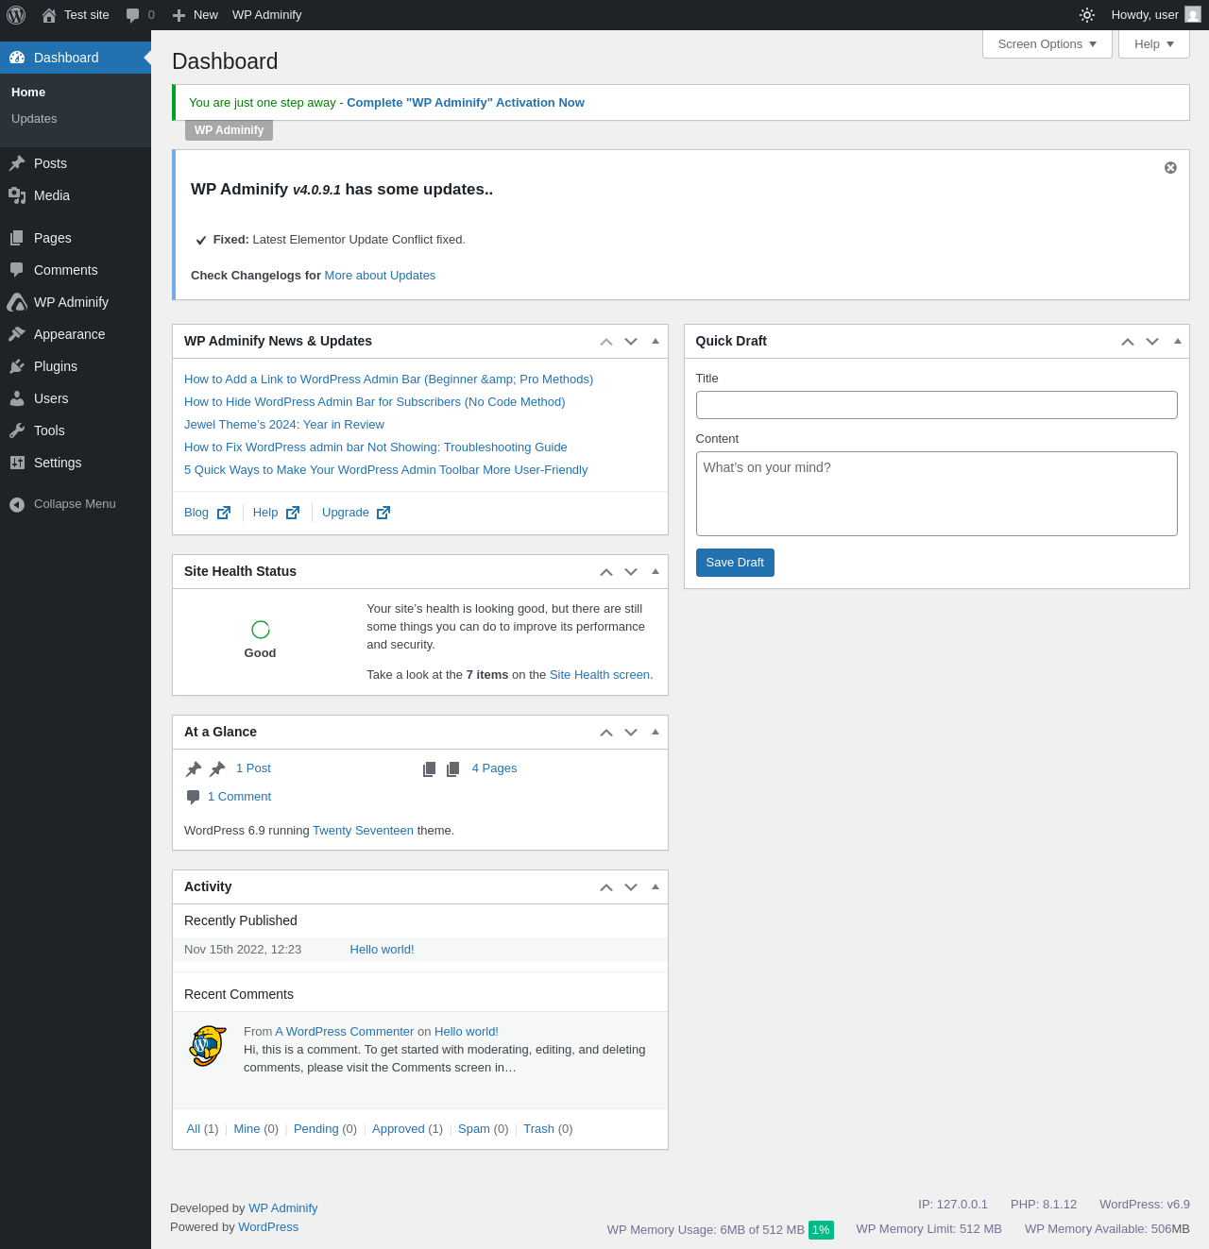Click the Quick Draft Content textarea
1209x1249 pixels.
click(937, 494)
